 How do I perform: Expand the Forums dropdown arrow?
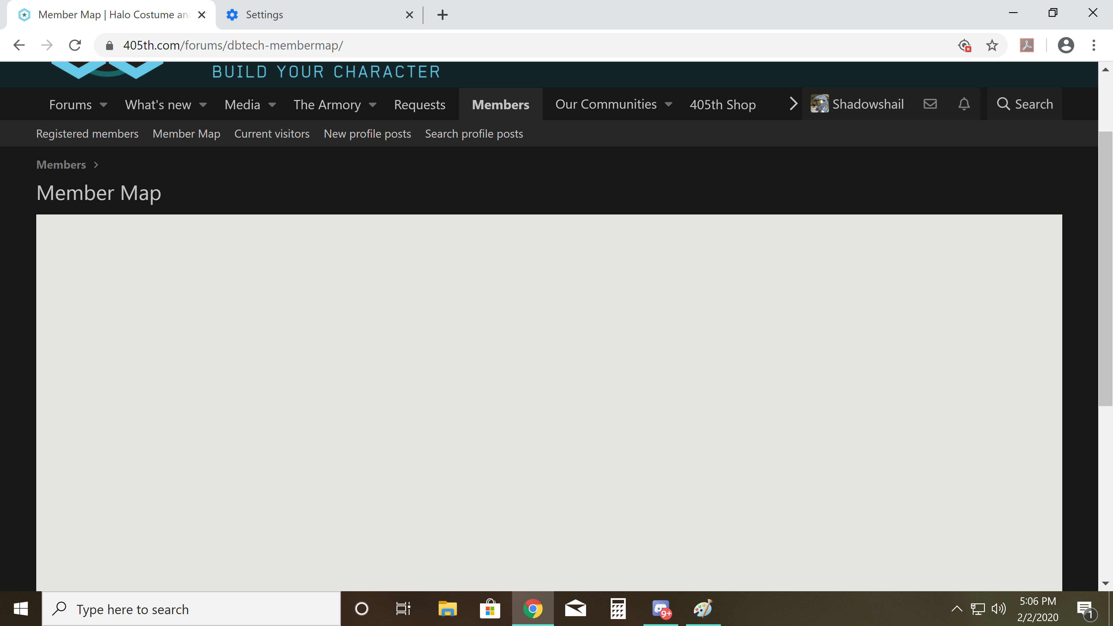click(x=103, y=105)
